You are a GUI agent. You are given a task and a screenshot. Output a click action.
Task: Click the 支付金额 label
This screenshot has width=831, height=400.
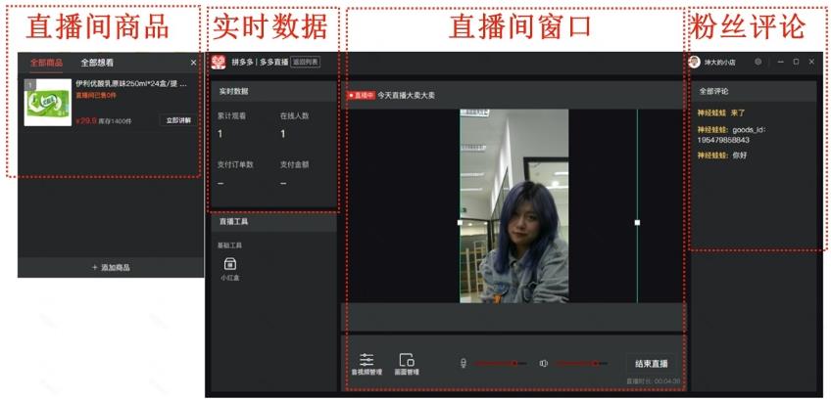click(x=294, y=164)
